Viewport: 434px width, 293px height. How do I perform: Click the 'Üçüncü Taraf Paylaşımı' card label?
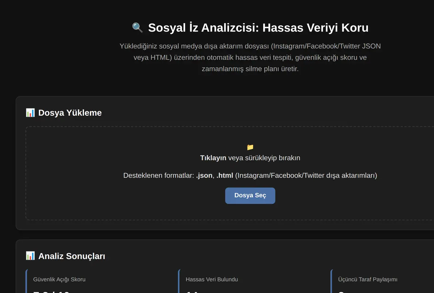pyautogui.click(x=368, y=279)
